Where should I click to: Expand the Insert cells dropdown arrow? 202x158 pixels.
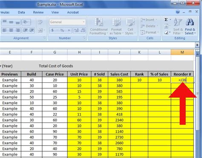tap(156, 20)
